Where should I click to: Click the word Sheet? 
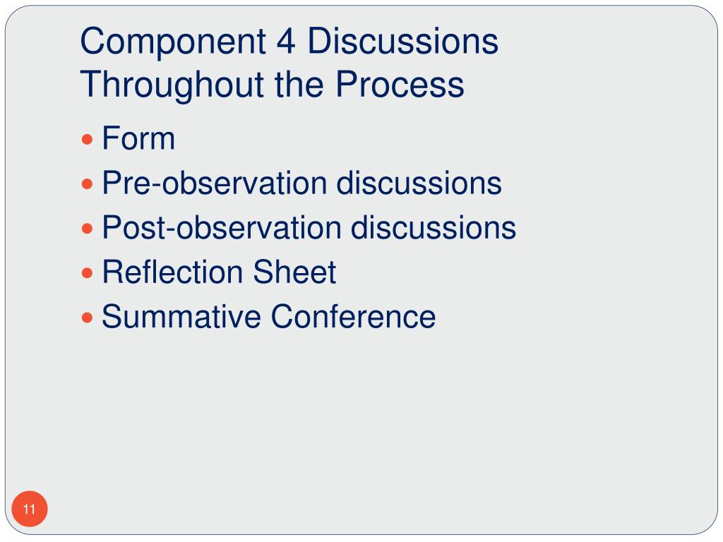[294, 272]
